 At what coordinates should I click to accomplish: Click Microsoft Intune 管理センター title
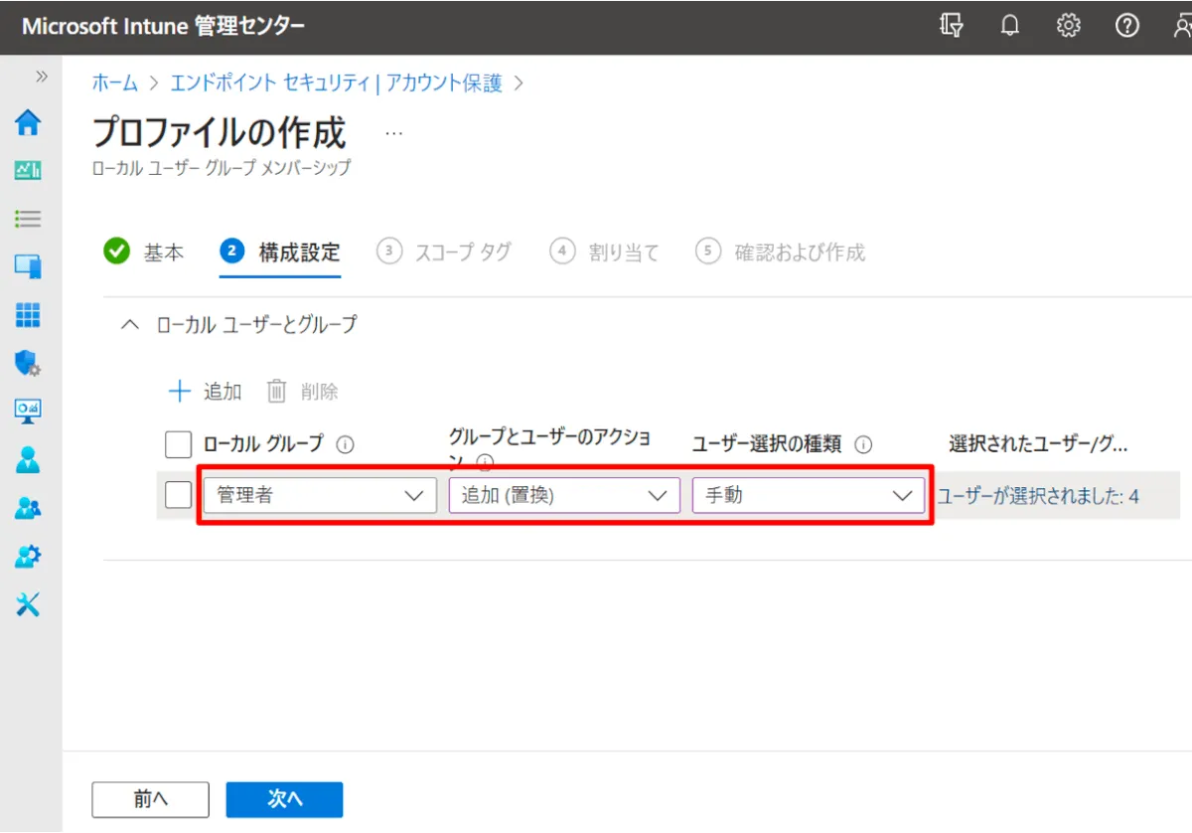pyautogui.click(x=164, y=27)
